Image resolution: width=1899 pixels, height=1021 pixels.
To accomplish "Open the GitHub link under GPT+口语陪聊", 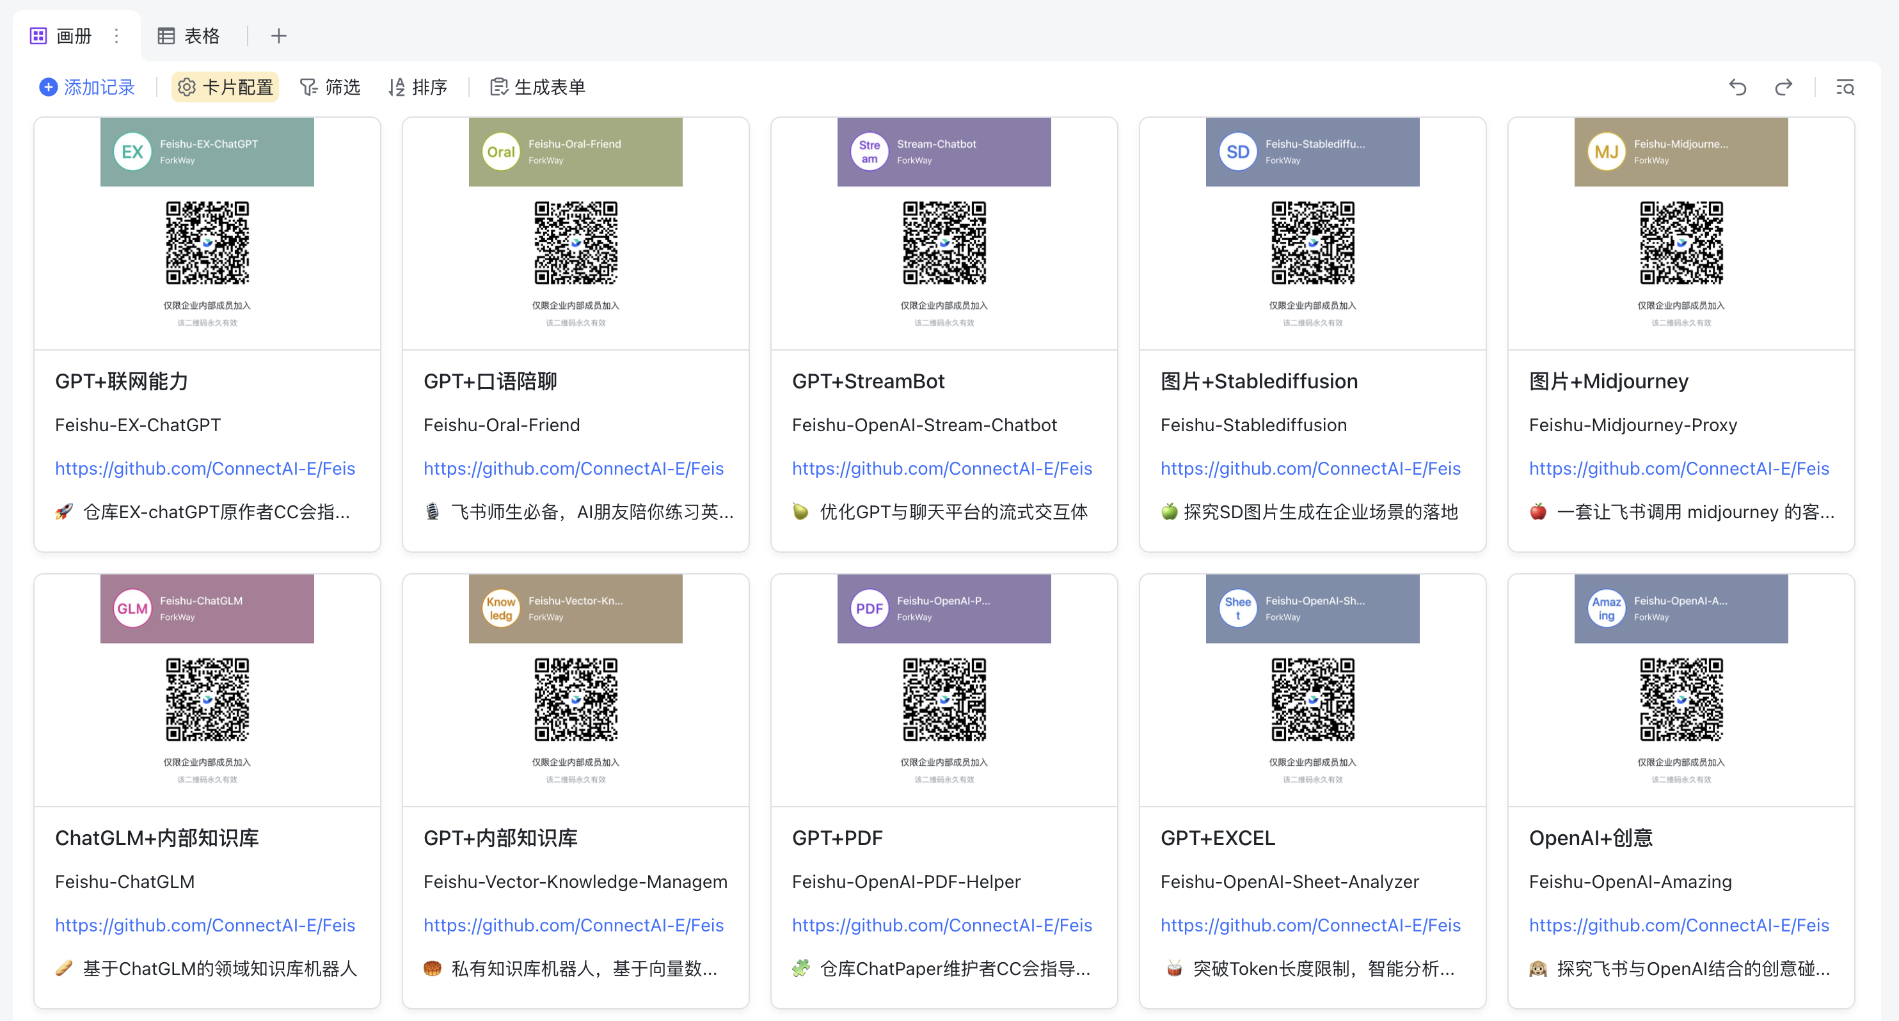I will [573, 468].
